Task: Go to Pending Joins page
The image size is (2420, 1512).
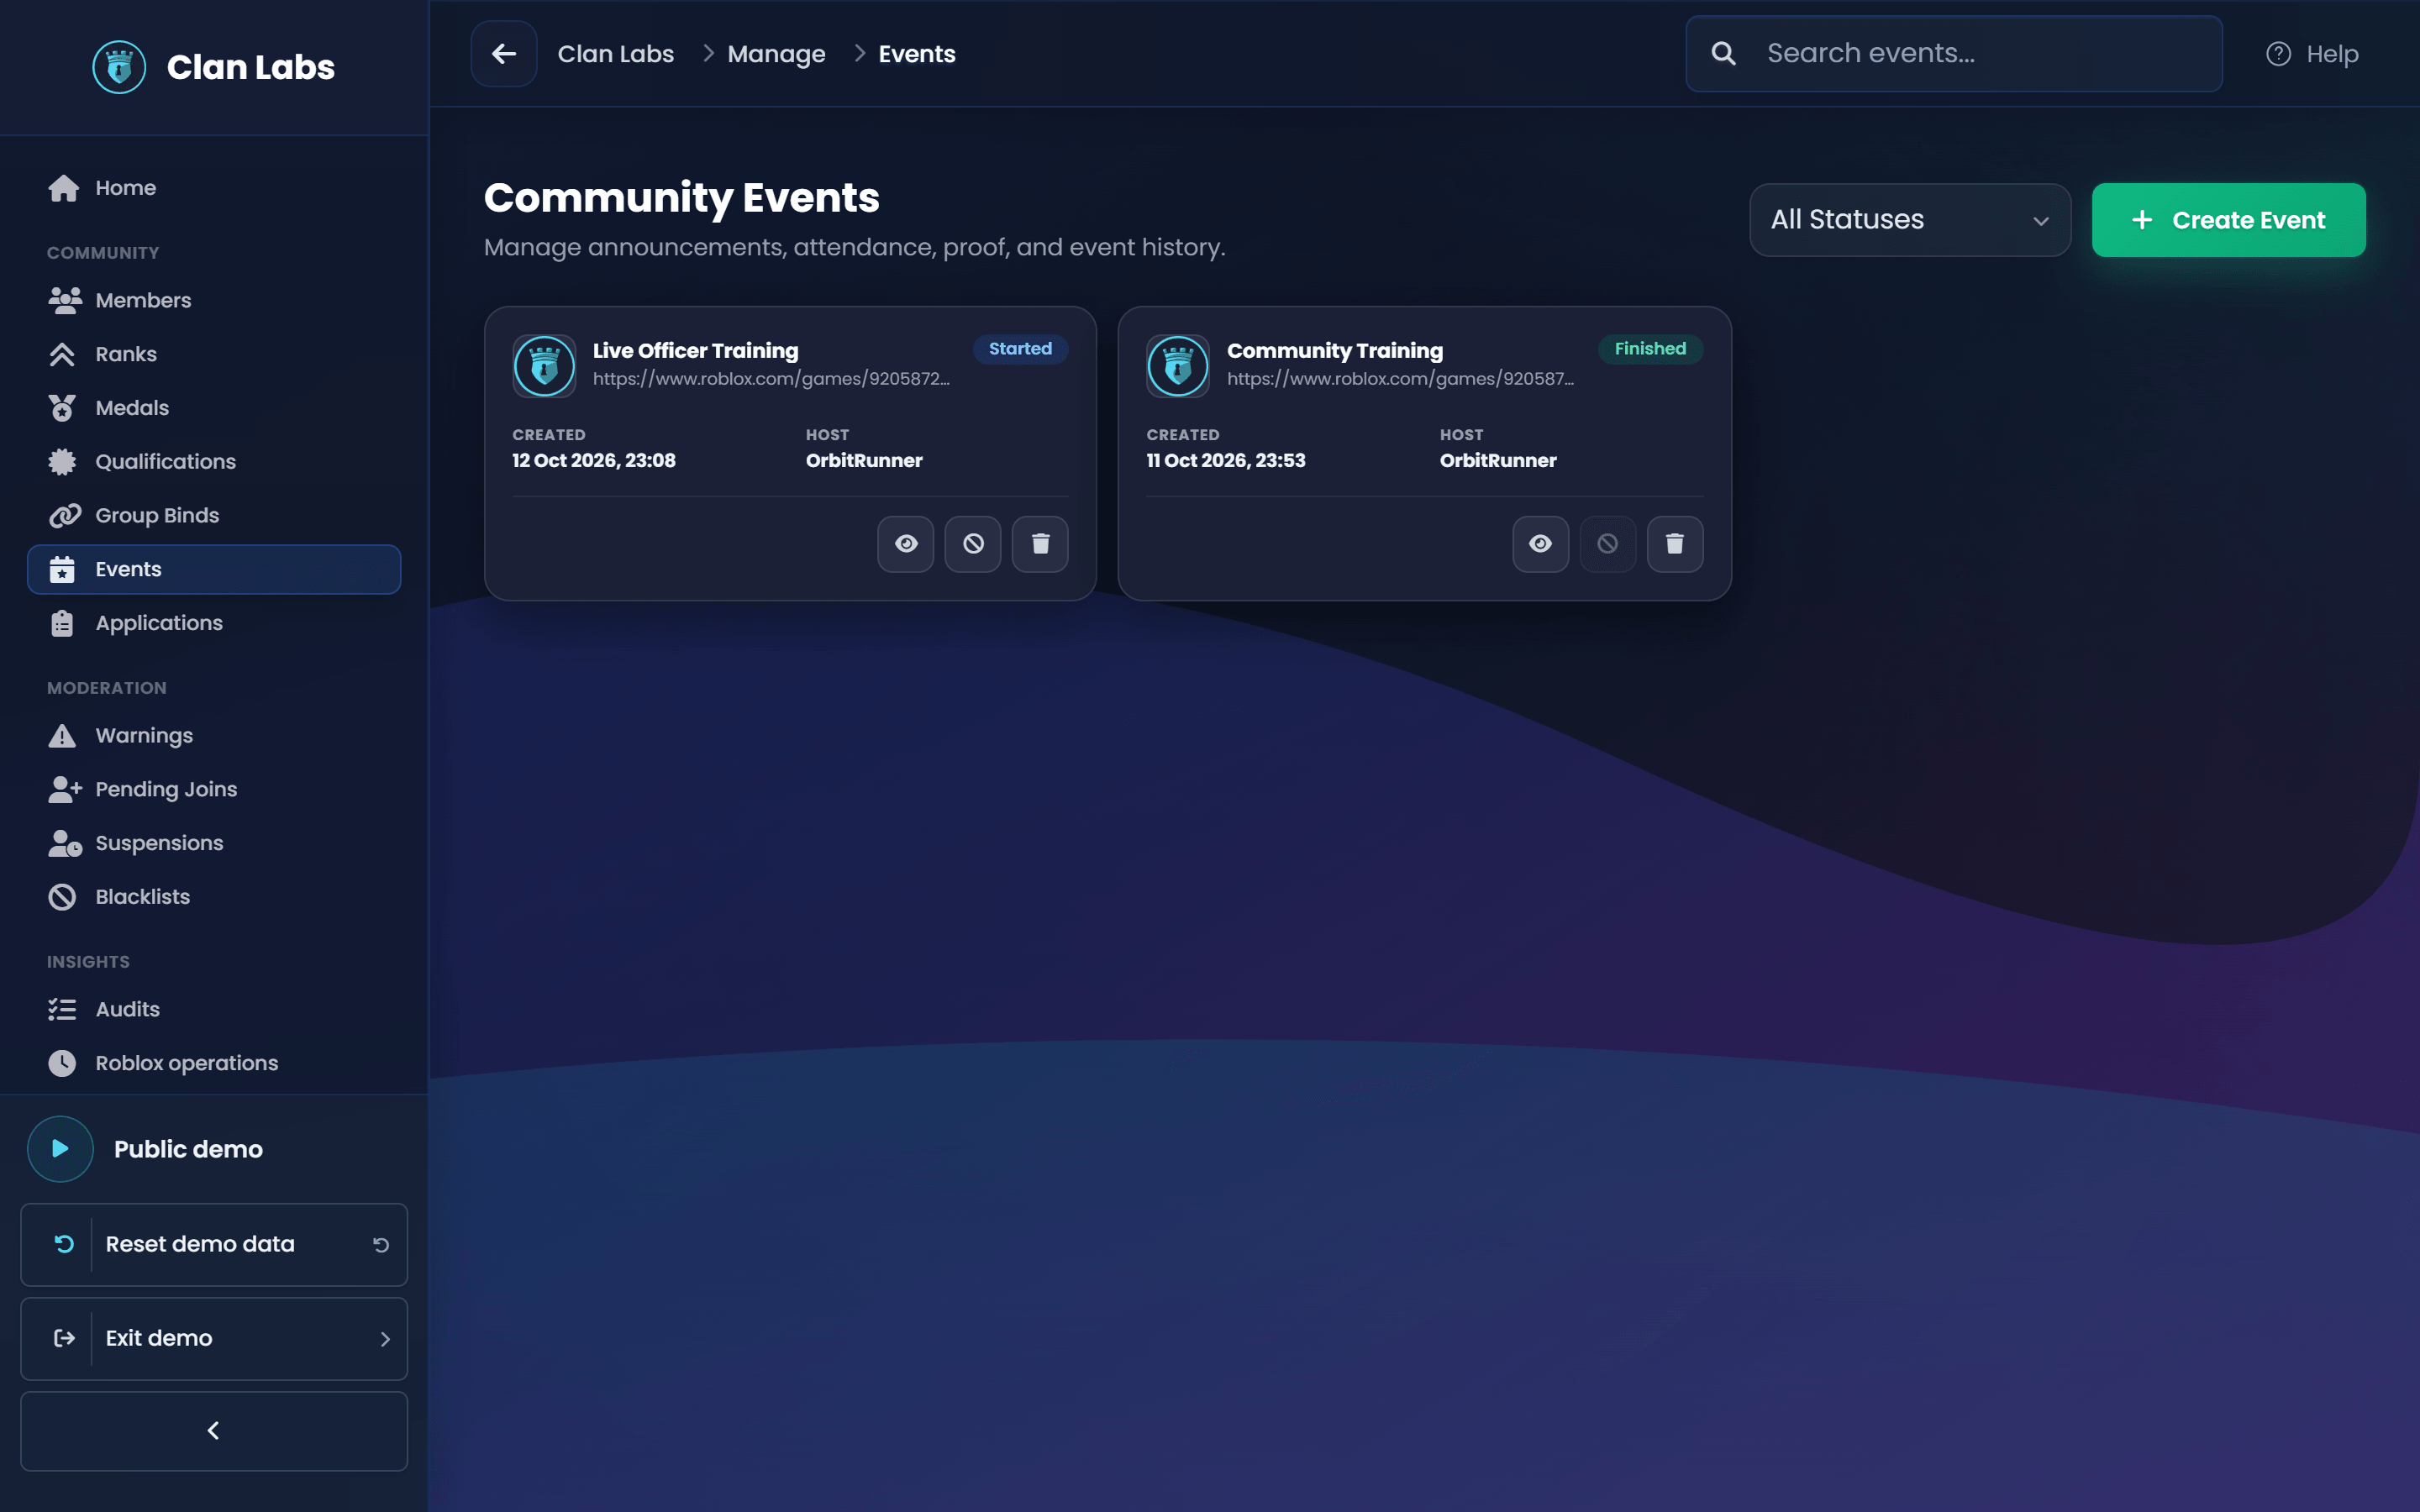Action: click(x=214, y=789)
